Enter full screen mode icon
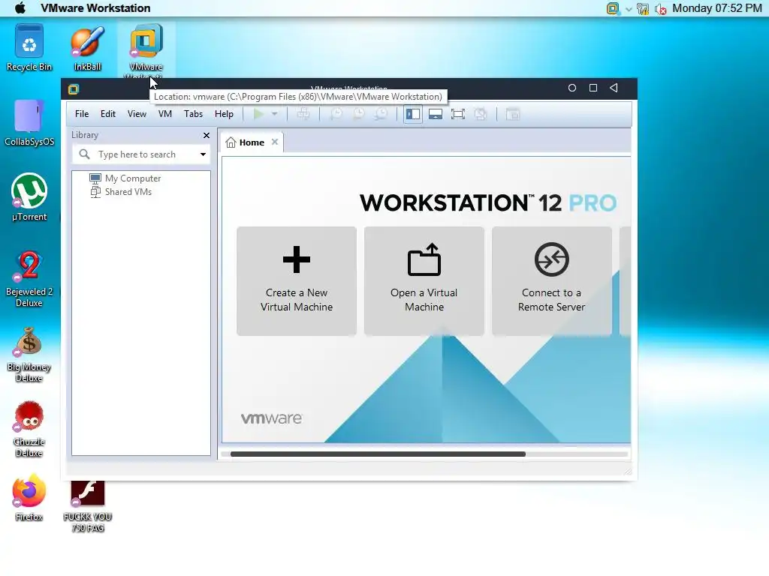769x576 pixels. tap(458, 114)
